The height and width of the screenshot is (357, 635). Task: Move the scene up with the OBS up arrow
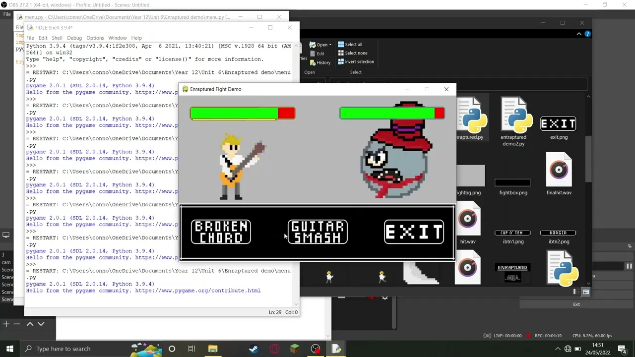click(30, 324)
